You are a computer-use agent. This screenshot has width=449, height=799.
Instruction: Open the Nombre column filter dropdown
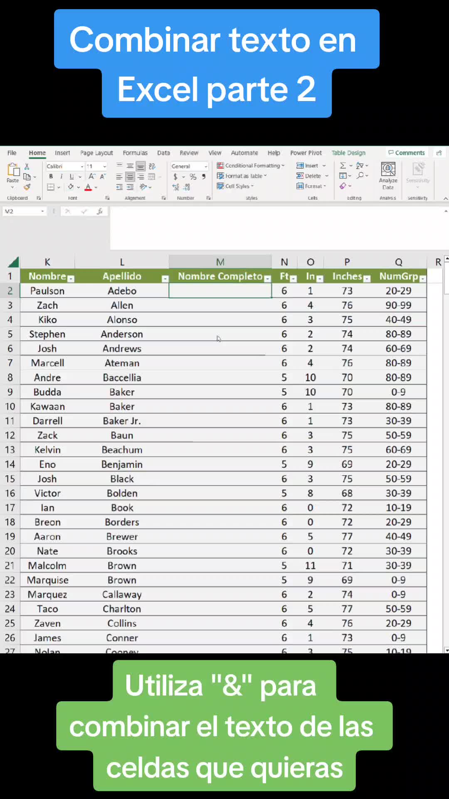71,279
